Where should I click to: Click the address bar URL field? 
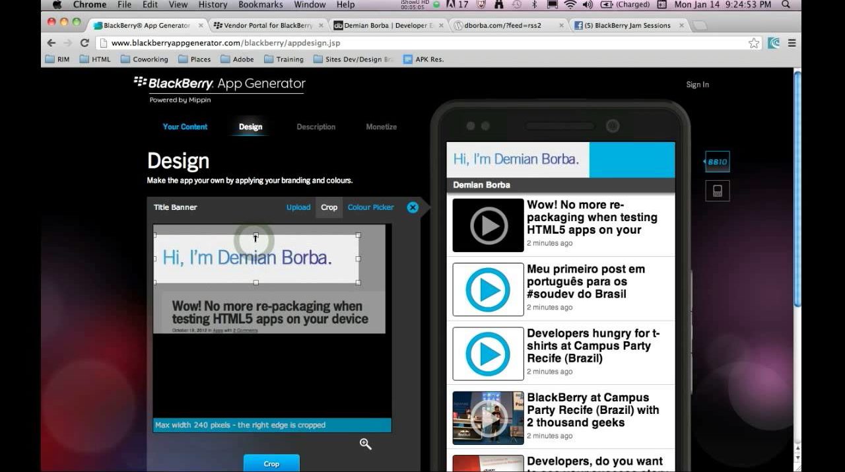click(422, 43)
